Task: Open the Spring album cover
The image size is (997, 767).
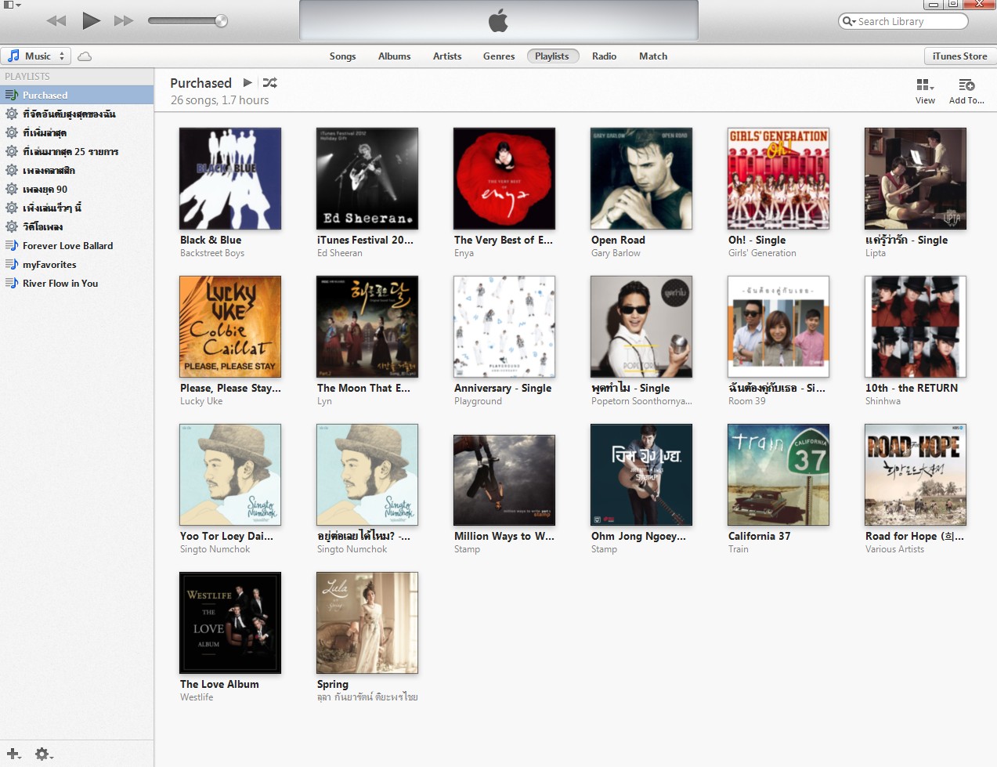Action: pos(367,623)
